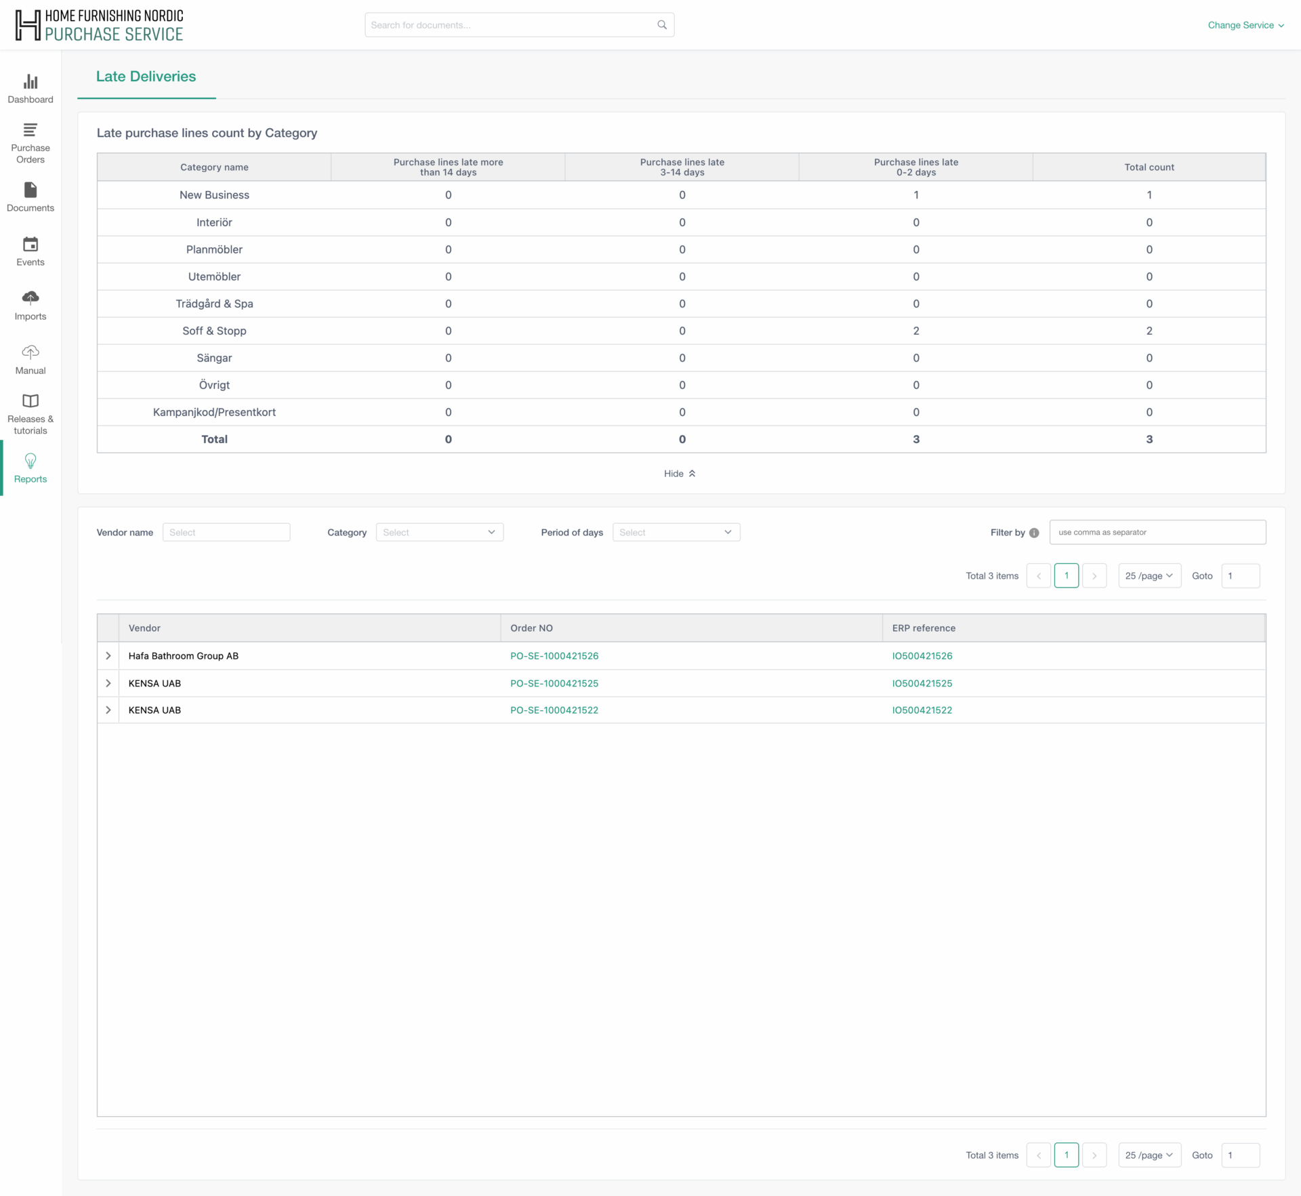Open the Category select dropdown
This screenshot has height=1196, width=1301.
click(440, 533)
